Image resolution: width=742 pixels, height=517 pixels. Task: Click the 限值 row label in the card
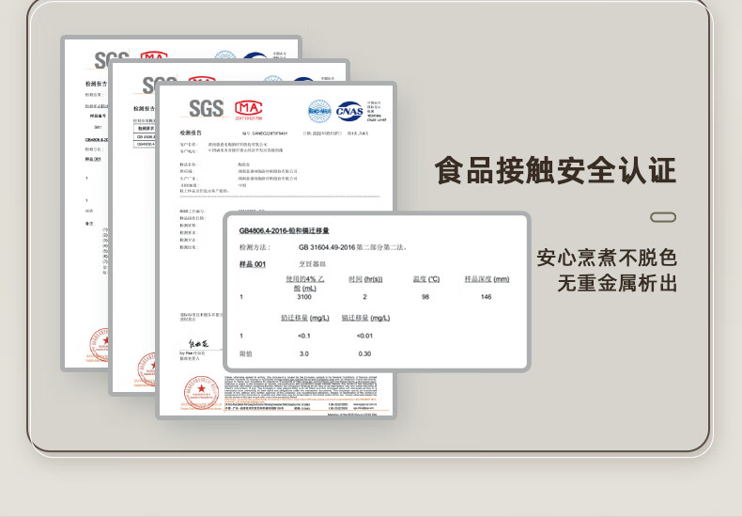coord(246,353)
